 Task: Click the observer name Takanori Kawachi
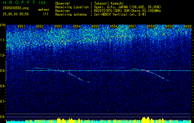click(108, 3)
